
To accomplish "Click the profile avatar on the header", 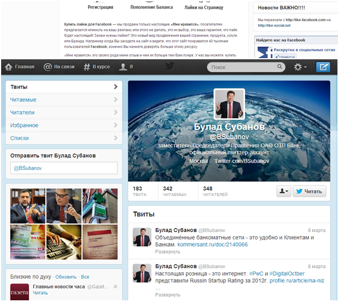I will tap(229, 104).
